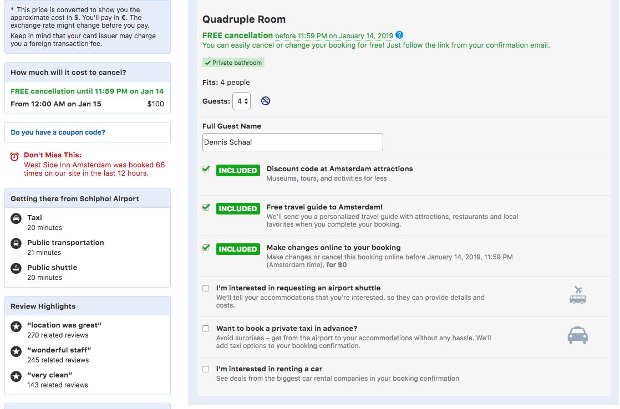Tick the renting a car checkbox
Image resolution: width=620 pixels, height=409 pixels.
pos(206,369)
